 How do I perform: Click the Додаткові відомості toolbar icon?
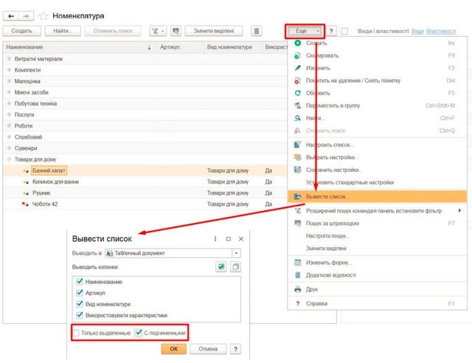[257, 31]
